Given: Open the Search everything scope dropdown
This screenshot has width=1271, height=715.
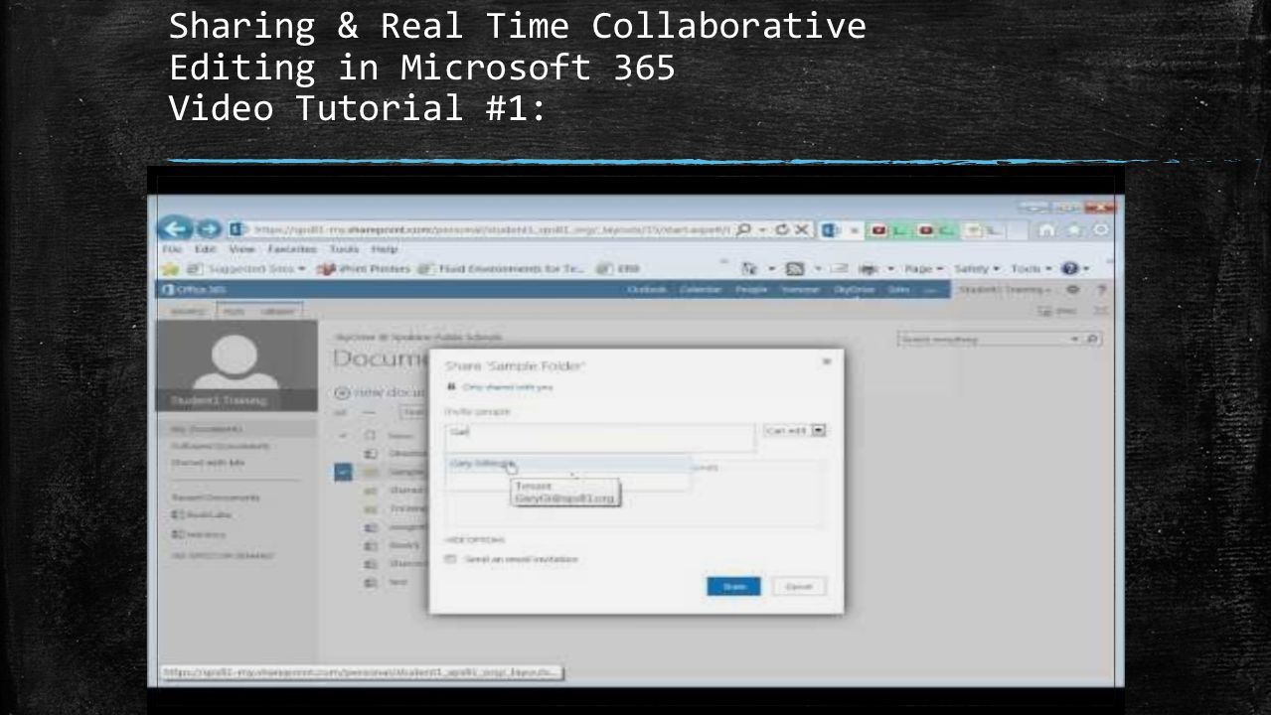Looking at the screenshot, I should point(1073,340).
